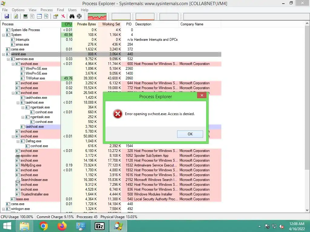Click the second mini graph in toolbar

121,17
